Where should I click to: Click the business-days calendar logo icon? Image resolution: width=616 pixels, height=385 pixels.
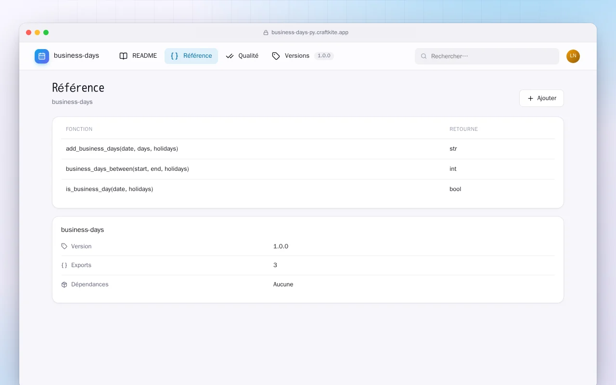[42, 56]
